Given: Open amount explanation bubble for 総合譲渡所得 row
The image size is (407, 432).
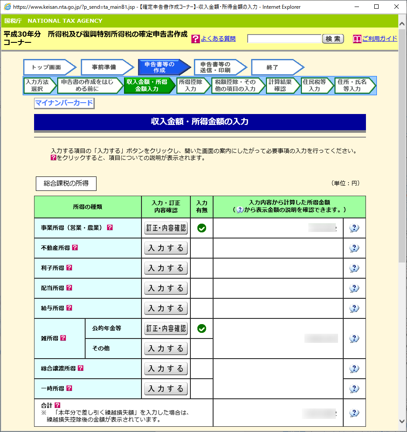Looking at the screenshot, I should [x=354, y=369].
